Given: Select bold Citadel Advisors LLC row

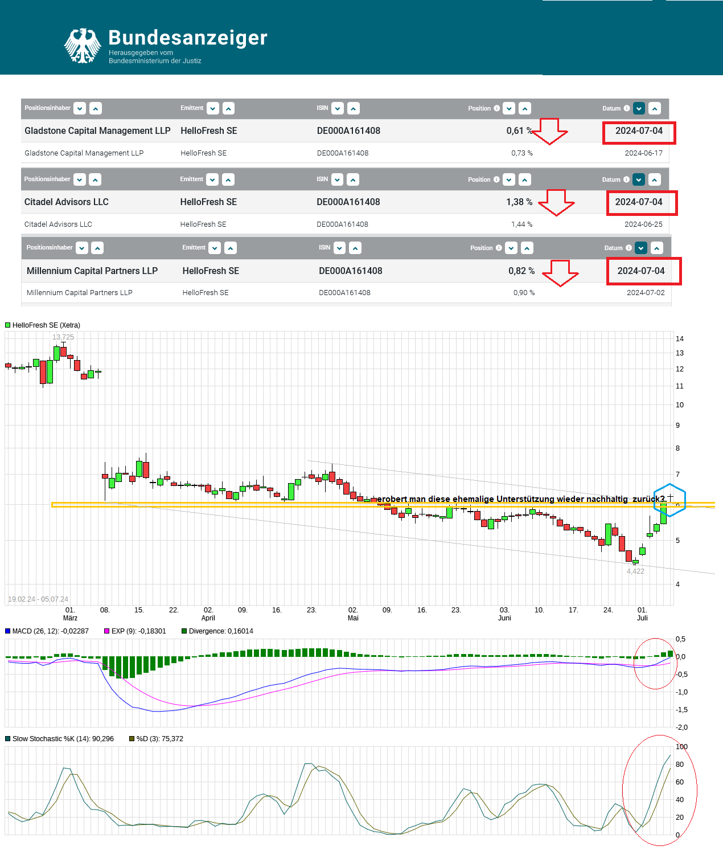Looking at the screenshot, I should (x=345, y=202).
